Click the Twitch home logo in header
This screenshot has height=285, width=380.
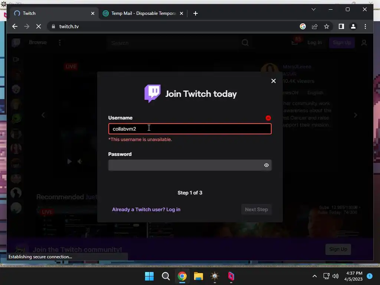tap(16, 43)
